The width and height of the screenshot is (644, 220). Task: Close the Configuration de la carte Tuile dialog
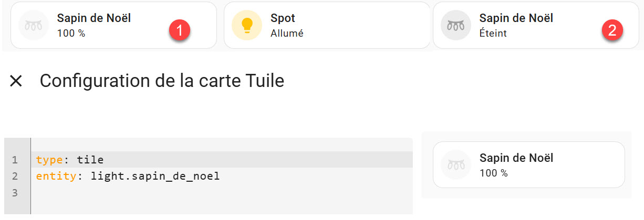[x=16, y=81]
